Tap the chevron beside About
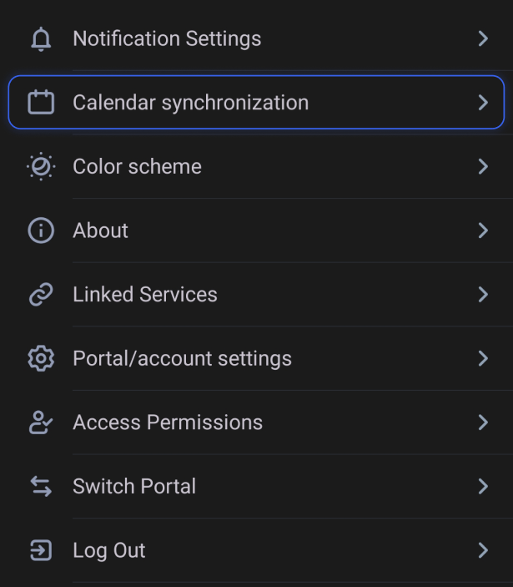The height and width of the screenshot is (587, 513). coord(483,230)
